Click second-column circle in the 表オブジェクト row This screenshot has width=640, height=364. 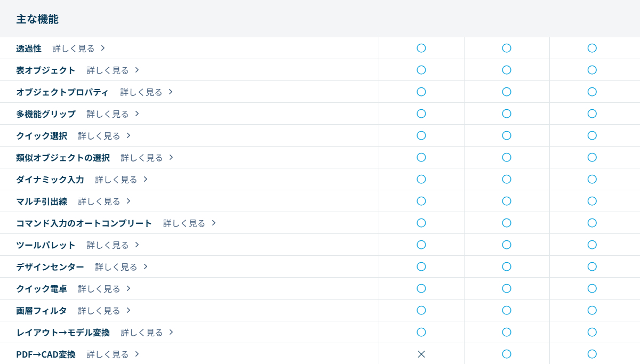507,70
